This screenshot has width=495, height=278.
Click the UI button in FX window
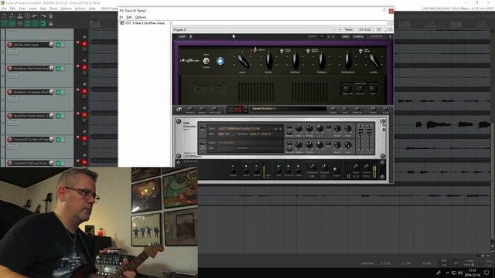[379, 29]
